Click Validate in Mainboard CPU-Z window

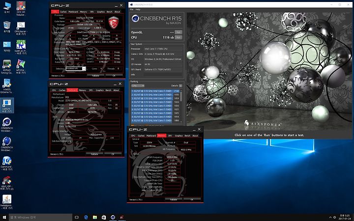pos(94,154)
